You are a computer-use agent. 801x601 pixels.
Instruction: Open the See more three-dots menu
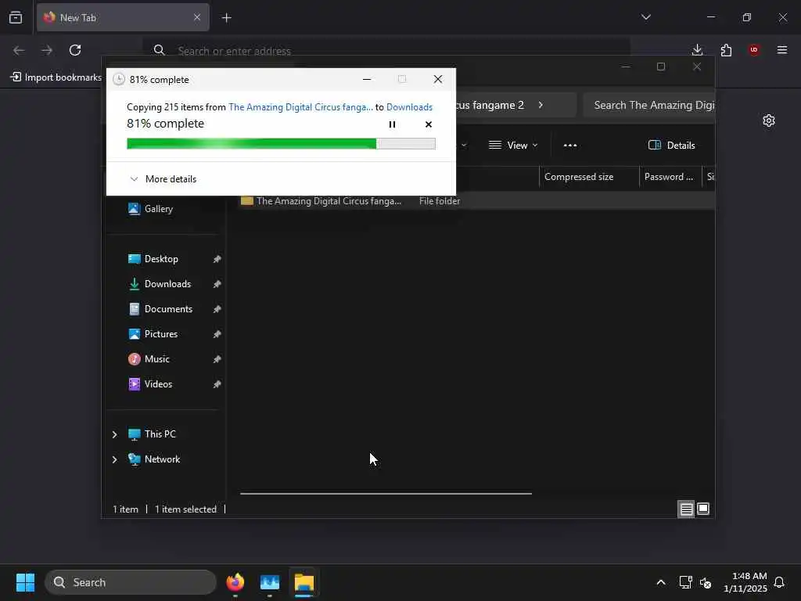[570, 145]
